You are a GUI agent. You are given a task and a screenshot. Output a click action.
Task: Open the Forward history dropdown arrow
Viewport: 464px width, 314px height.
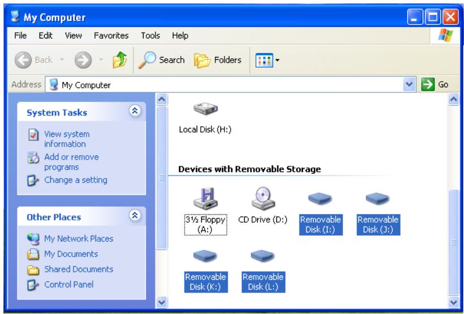pyautogui.click(x=101, y=60)
